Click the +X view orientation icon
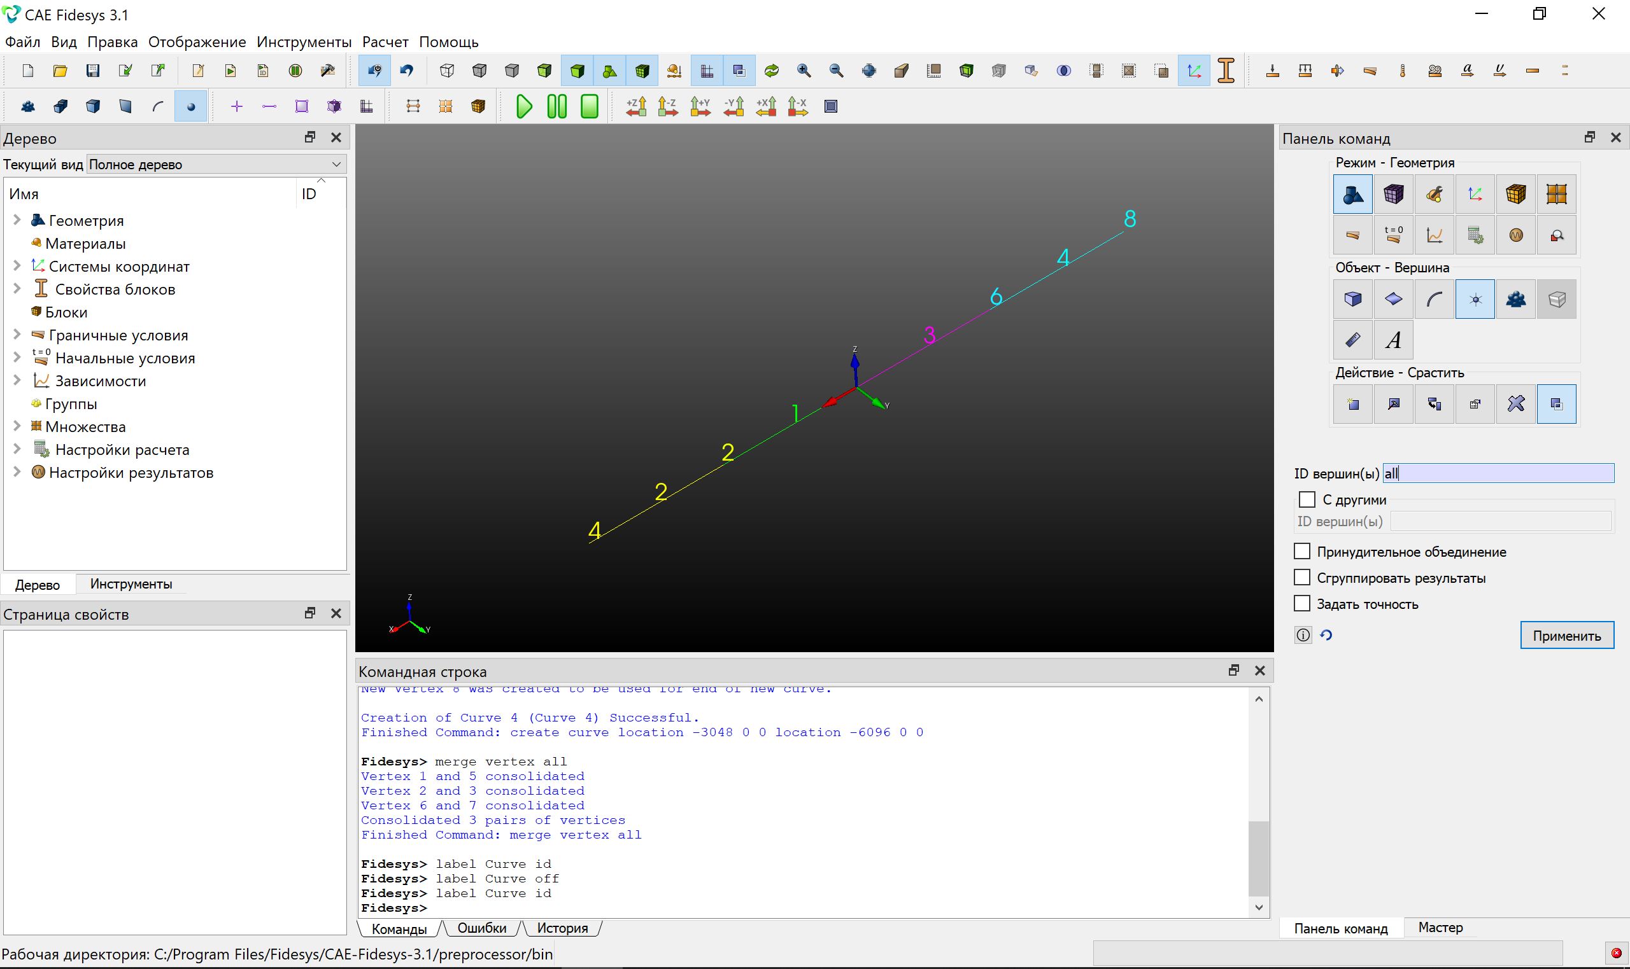The width and height of the screenshot is (1630, 969). (766, 106)
